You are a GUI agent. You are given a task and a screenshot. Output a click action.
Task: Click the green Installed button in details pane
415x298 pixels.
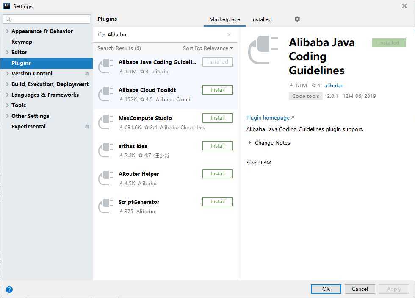coord(389,43)
